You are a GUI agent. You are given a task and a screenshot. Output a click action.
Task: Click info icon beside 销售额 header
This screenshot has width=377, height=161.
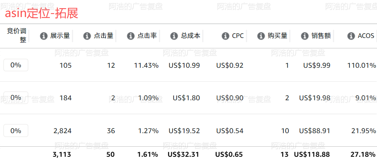click(305, 36)
